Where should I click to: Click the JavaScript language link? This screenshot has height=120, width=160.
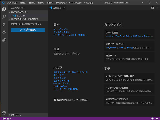(x=110, y=36)
